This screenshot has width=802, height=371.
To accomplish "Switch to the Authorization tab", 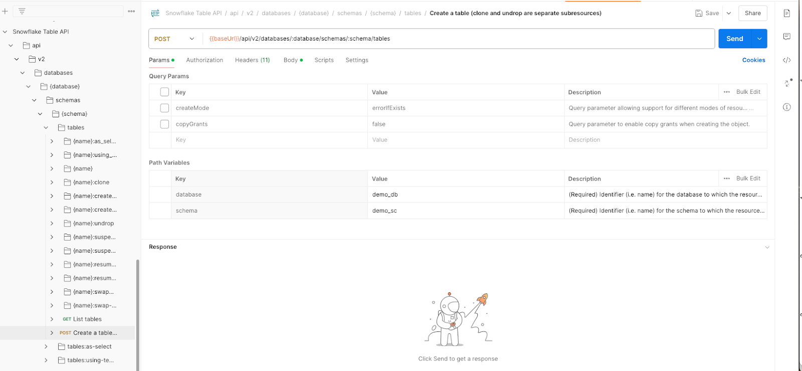I will click(x=205, y=60).
